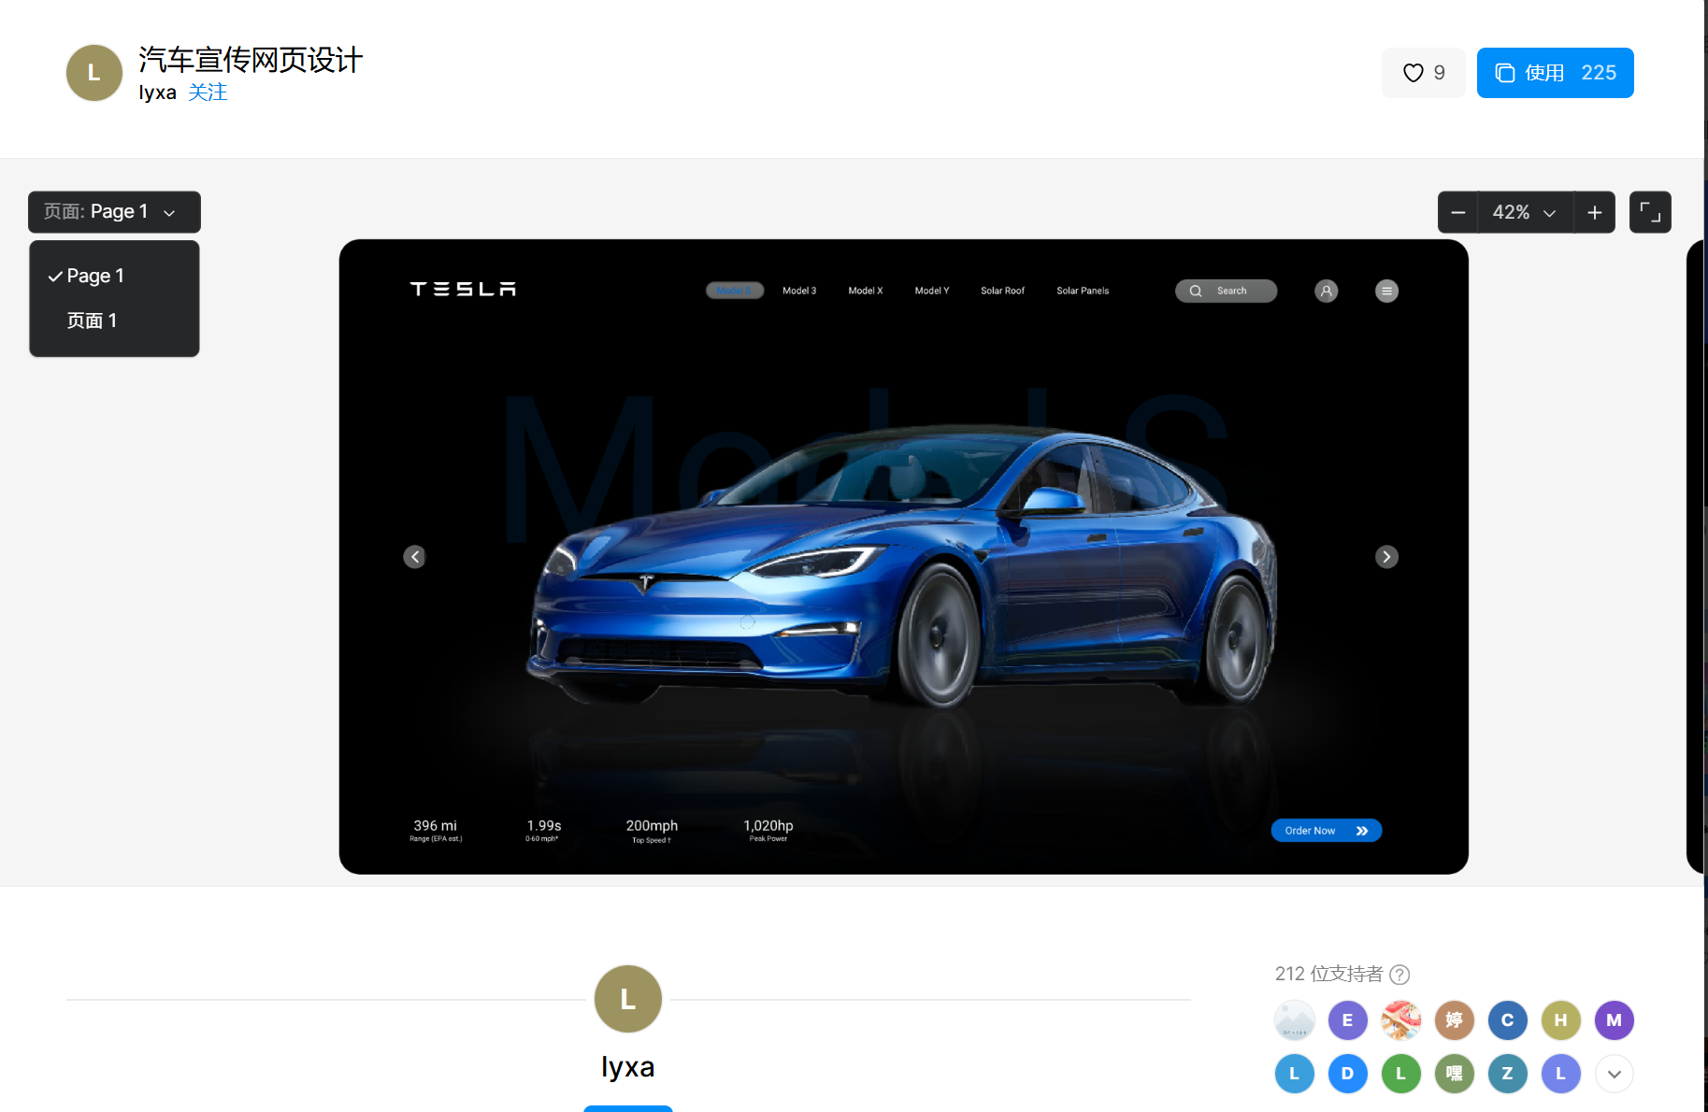Open the hamburger menu in Tesla mockup
The image size is (1708, 1112).
[1386, 291]
